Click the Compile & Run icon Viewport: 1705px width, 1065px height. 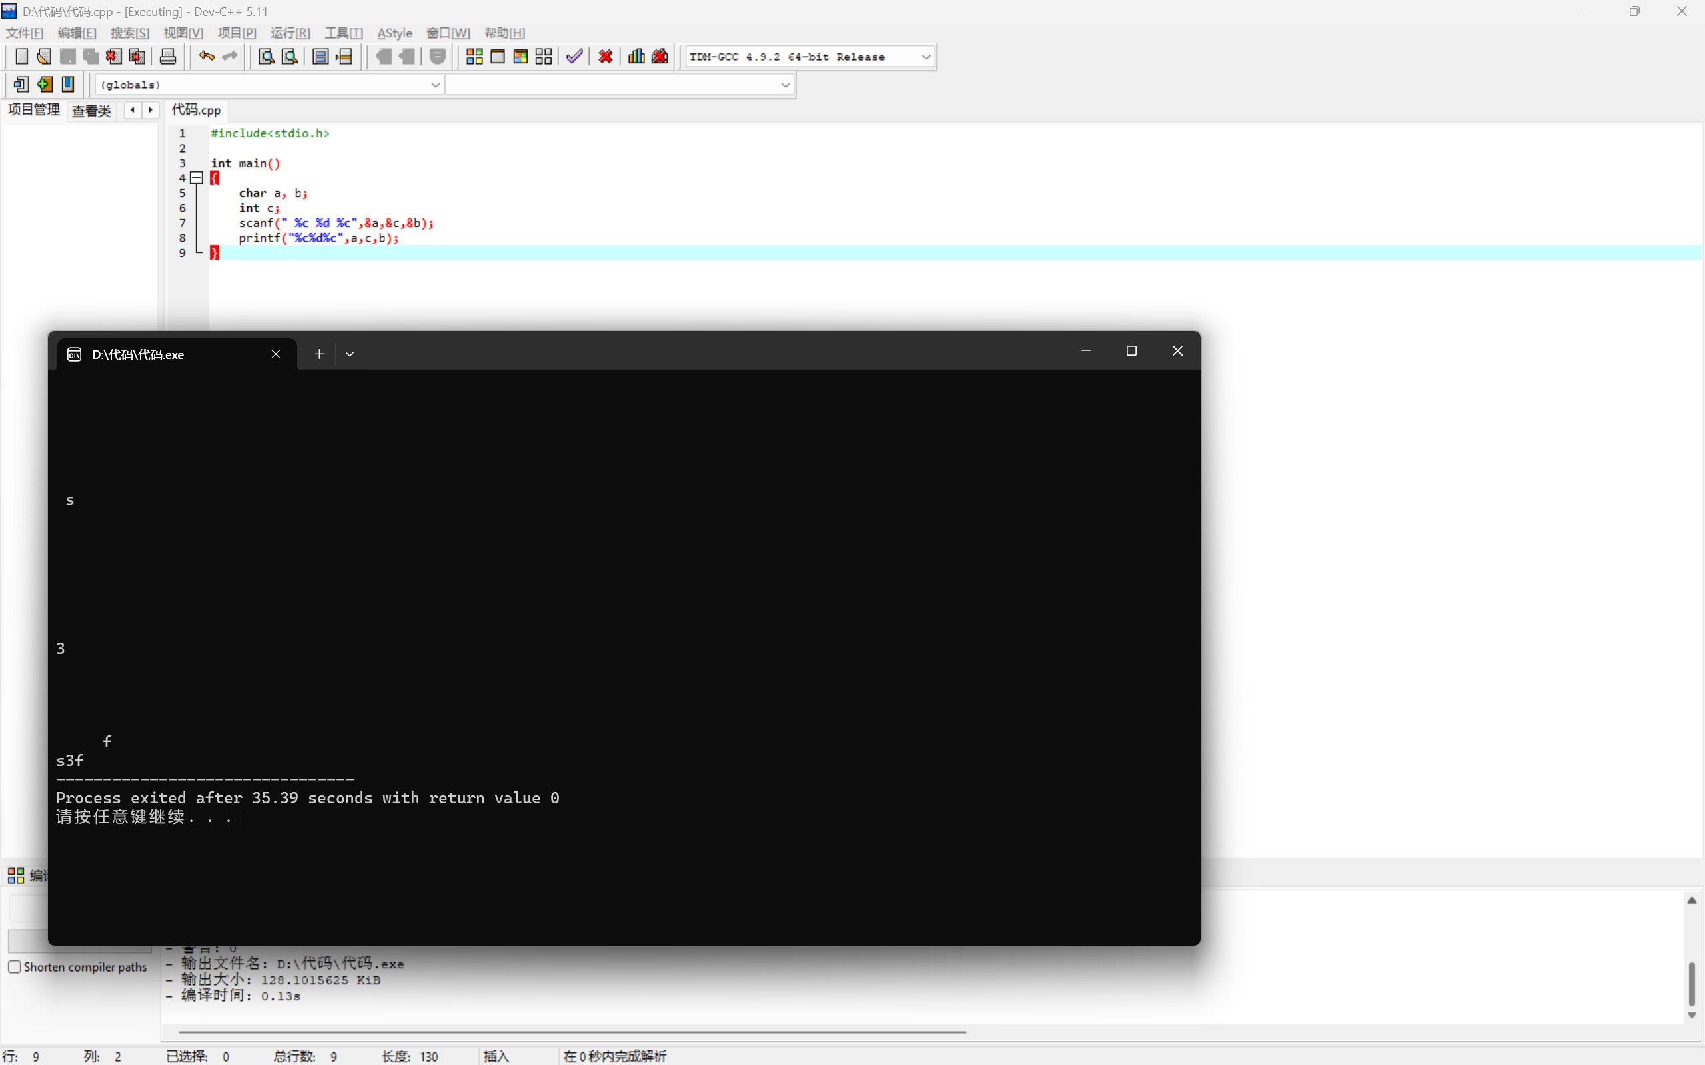(x=520, y=57)
